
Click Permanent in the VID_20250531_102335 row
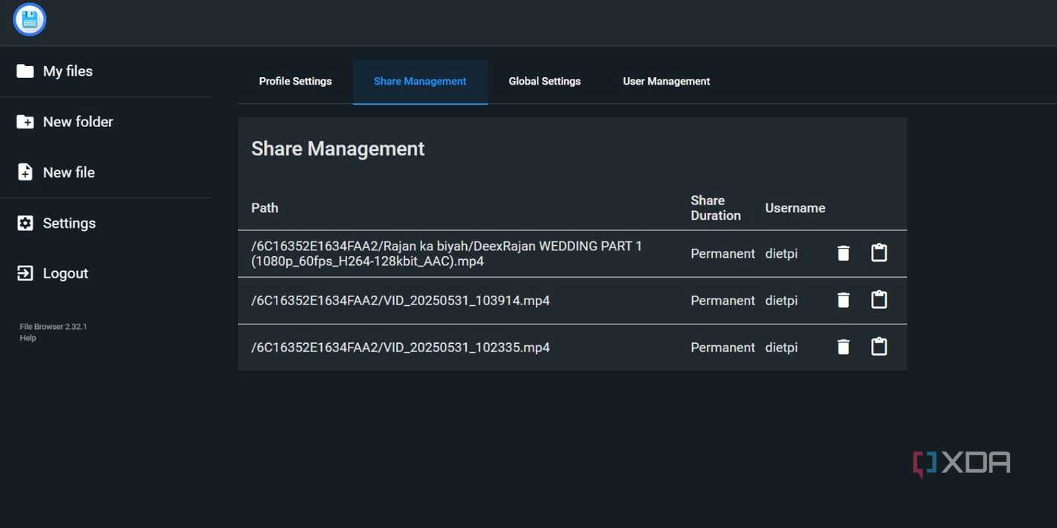tap(723, 348)
